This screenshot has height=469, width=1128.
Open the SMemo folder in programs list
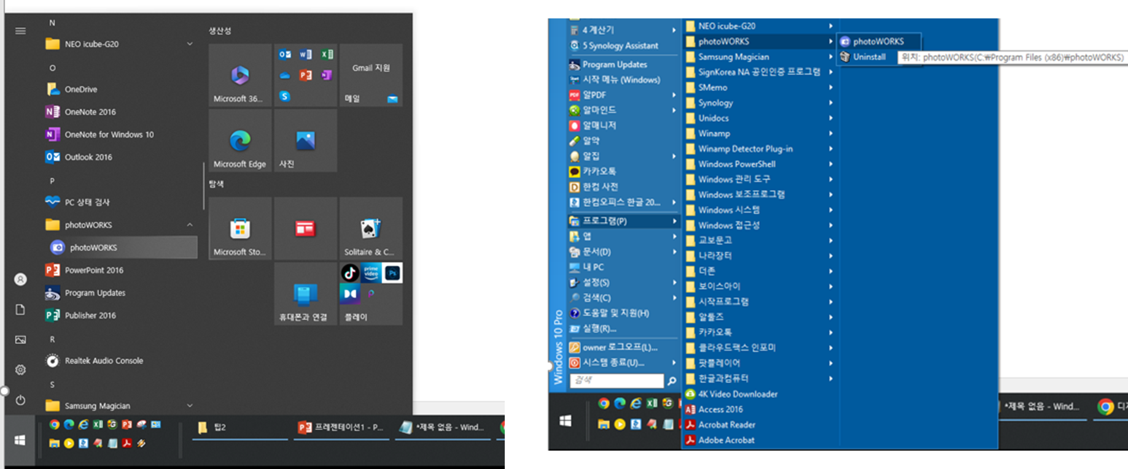760,88
